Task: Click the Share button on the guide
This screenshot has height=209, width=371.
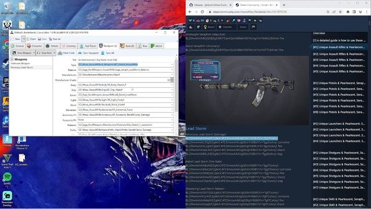Action: [x=243, y=27]
